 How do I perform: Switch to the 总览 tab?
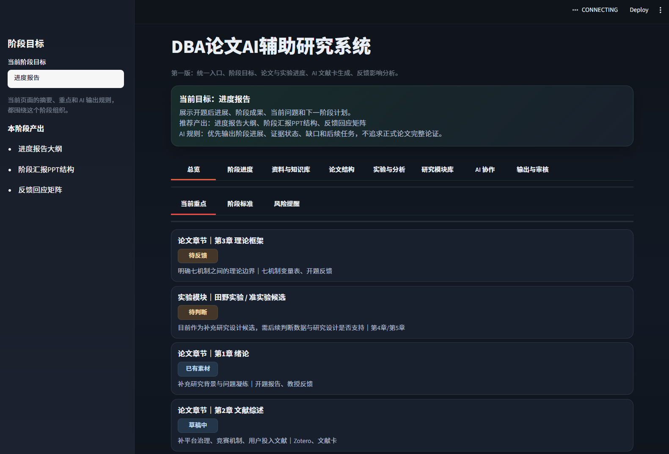pyautogui.click(x=193, y=170)
